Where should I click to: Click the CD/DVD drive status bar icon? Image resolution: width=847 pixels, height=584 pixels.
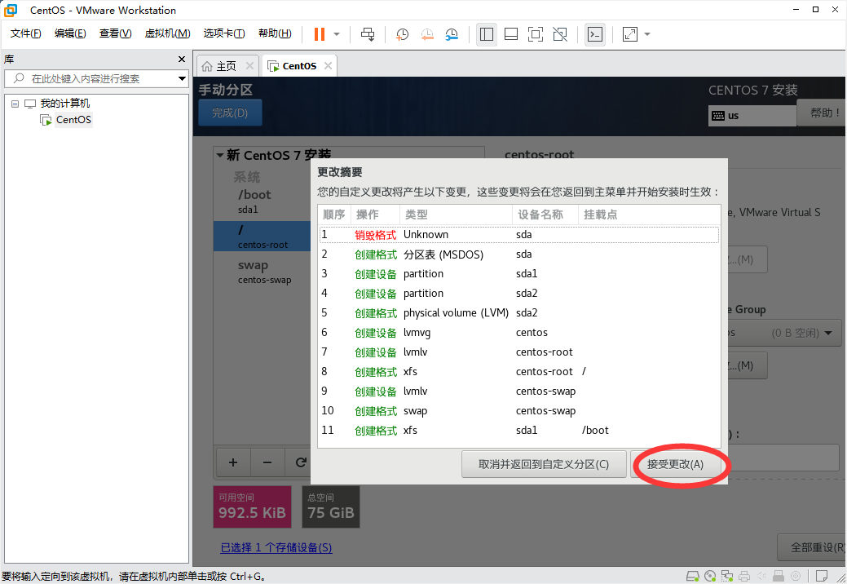tap(710, 576)
